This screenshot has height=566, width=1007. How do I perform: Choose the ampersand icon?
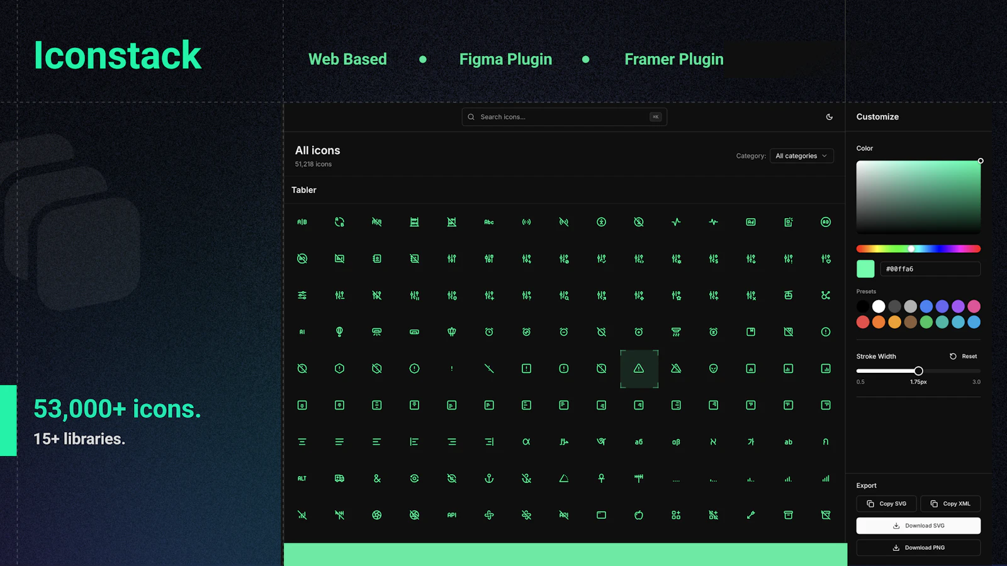[377, 479]
